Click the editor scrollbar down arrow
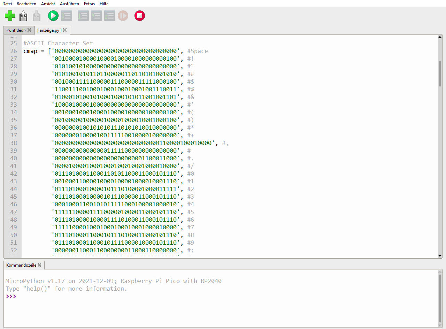The height and width of the screenshot is (329, 446). pyautogui.click(x=440, y=256)
